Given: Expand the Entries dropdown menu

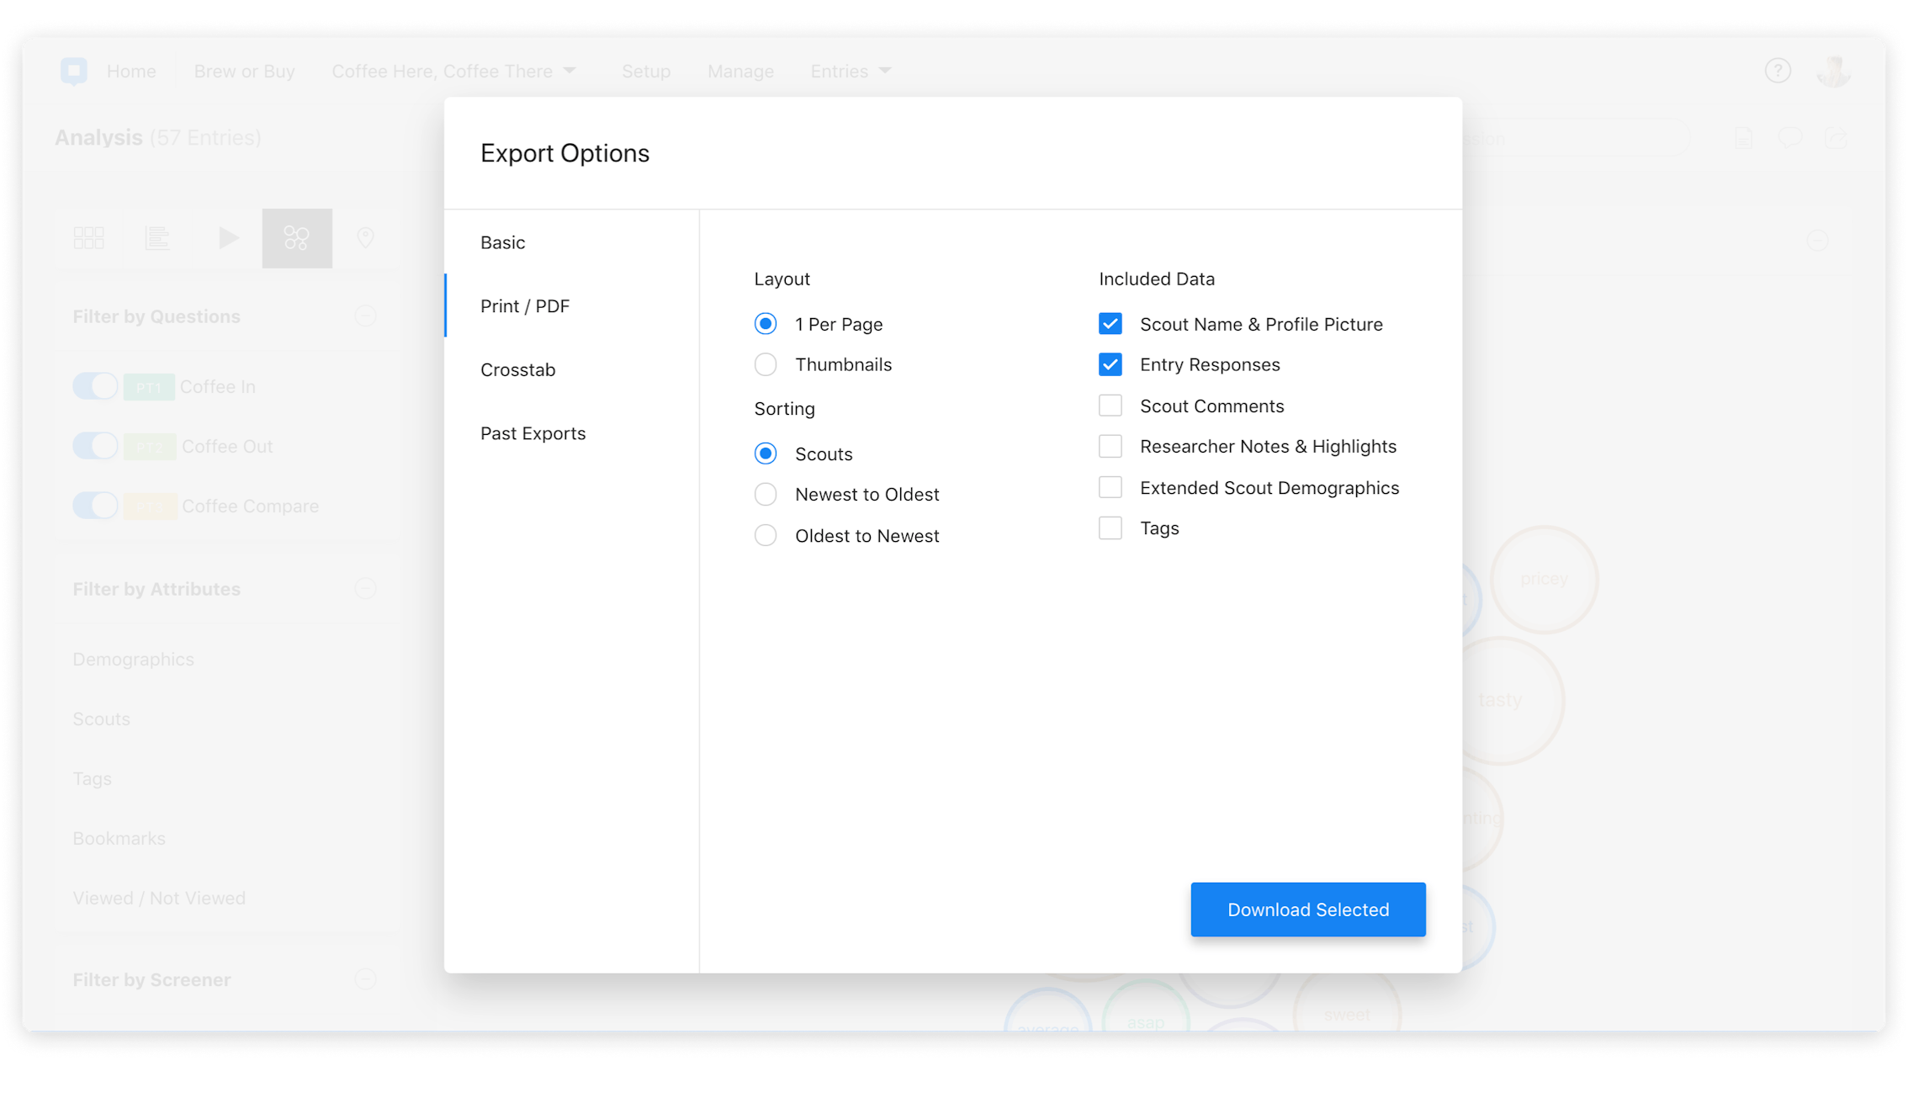Looking at the screenshot, I should point(850,71).
